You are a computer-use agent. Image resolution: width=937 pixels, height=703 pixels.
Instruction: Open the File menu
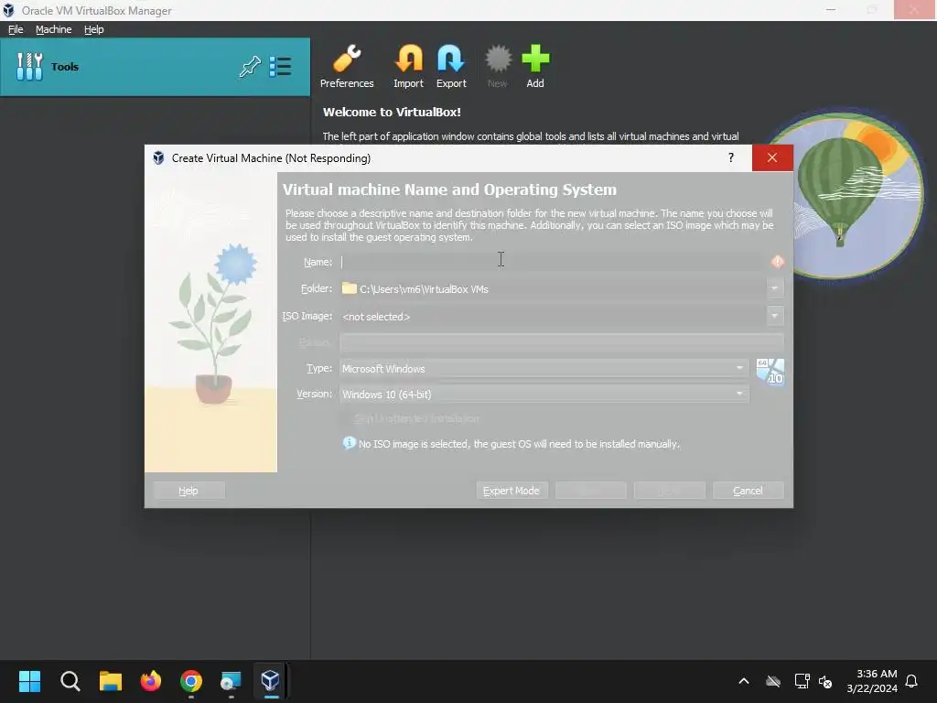tap(16, 29)
